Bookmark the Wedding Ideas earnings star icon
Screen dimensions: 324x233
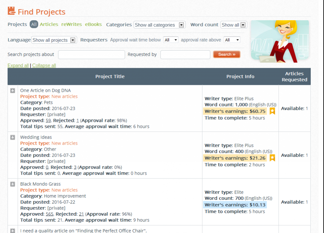(272, 158)
